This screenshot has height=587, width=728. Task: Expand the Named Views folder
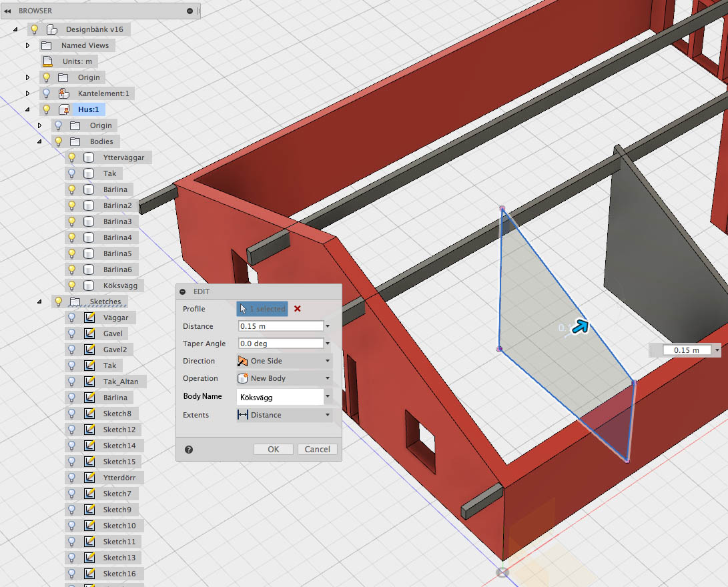click(27, 45)
